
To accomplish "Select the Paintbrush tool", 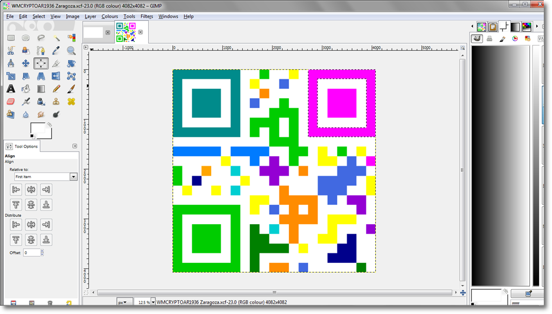I will tap(71, 89).
